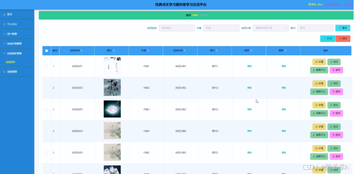
Task: Open 详情 for row 诗词名称1
Action: point(319,62)
